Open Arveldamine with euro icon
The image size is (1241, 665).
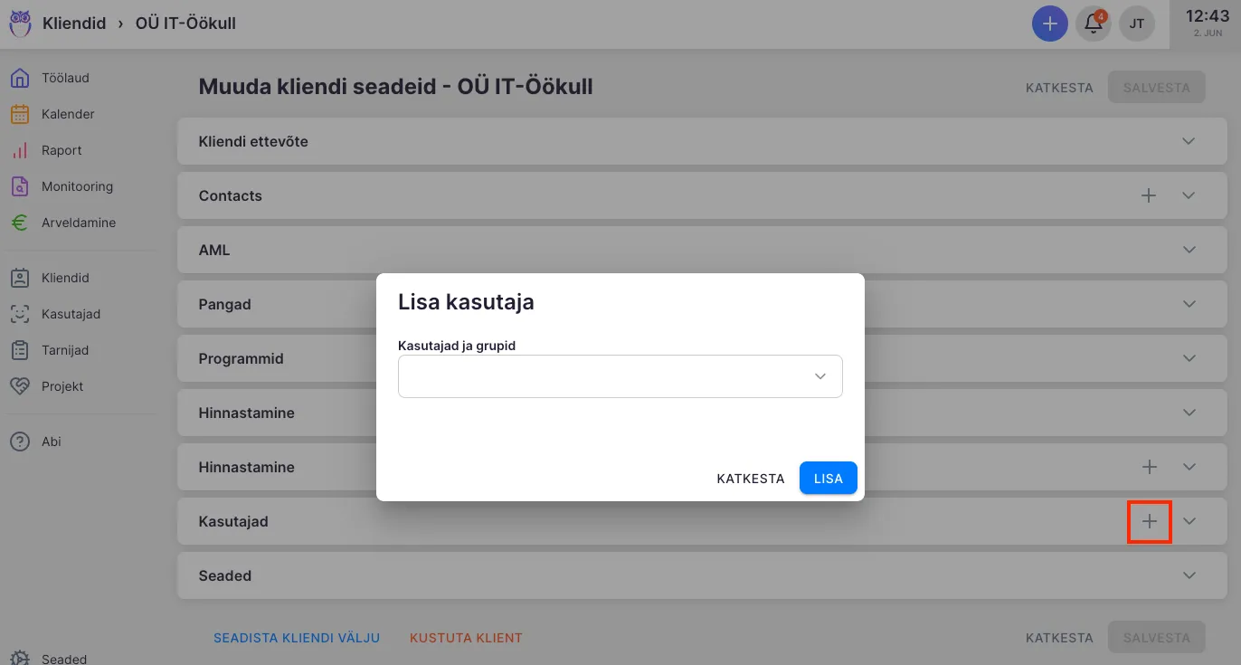coord(78,223)
